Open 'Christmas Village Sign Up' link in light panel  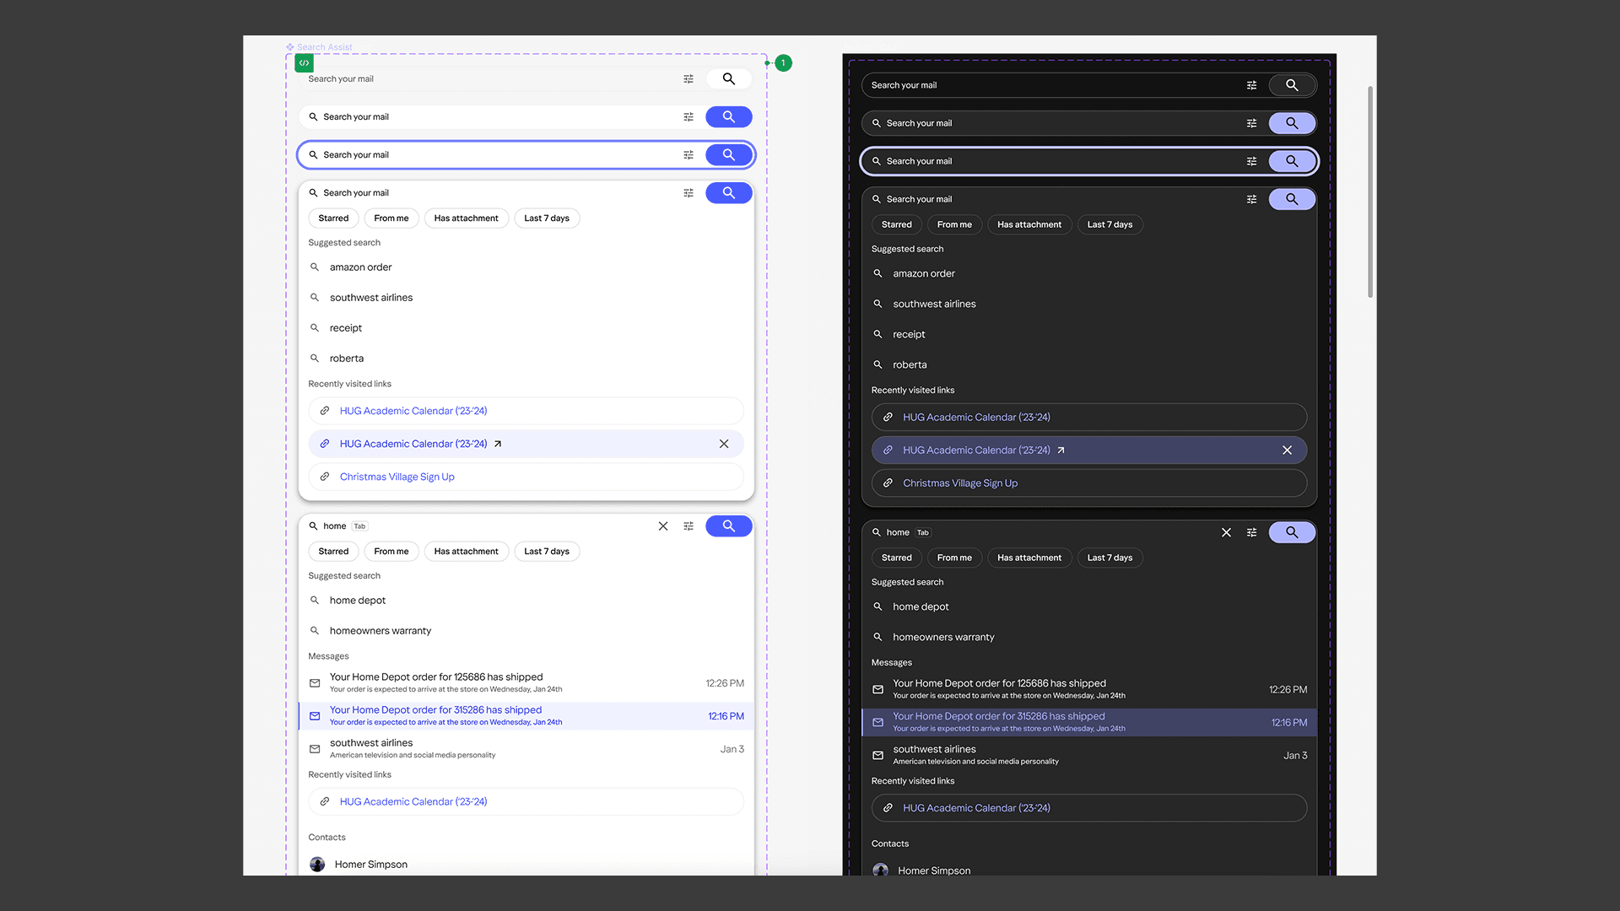pyautogui.click(x=397, y=477)
